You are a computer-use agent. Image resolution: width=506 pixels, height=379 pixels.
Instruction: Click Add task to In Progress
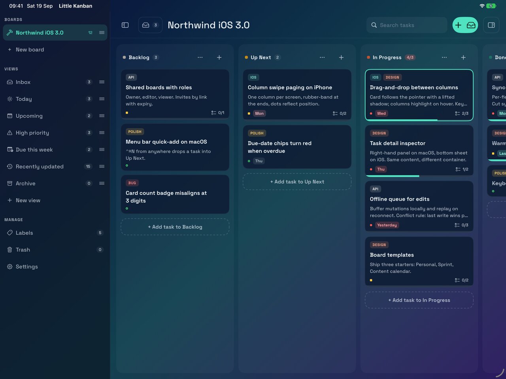[x=419, y=300]
